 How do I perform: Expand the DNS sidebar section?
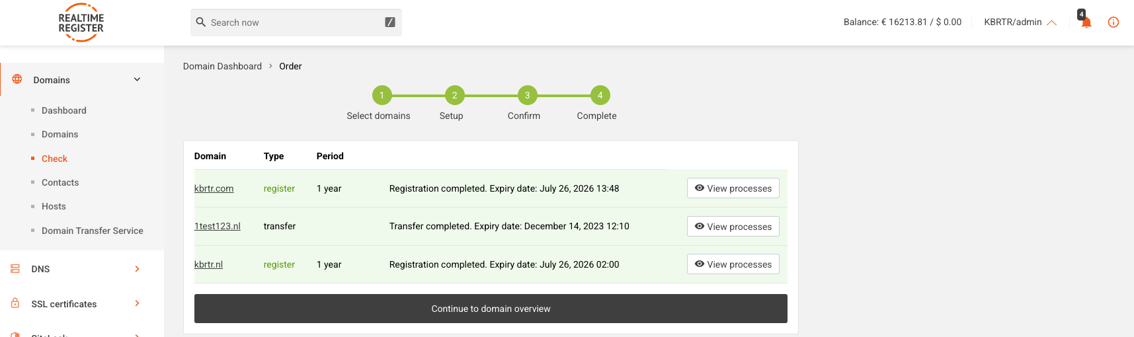tap(137, 269)
